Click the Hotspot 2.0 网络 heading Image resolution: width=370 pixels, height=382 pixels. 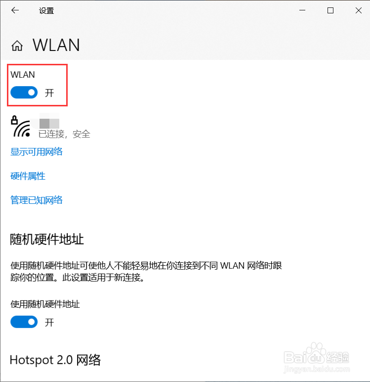coord(55,360)
